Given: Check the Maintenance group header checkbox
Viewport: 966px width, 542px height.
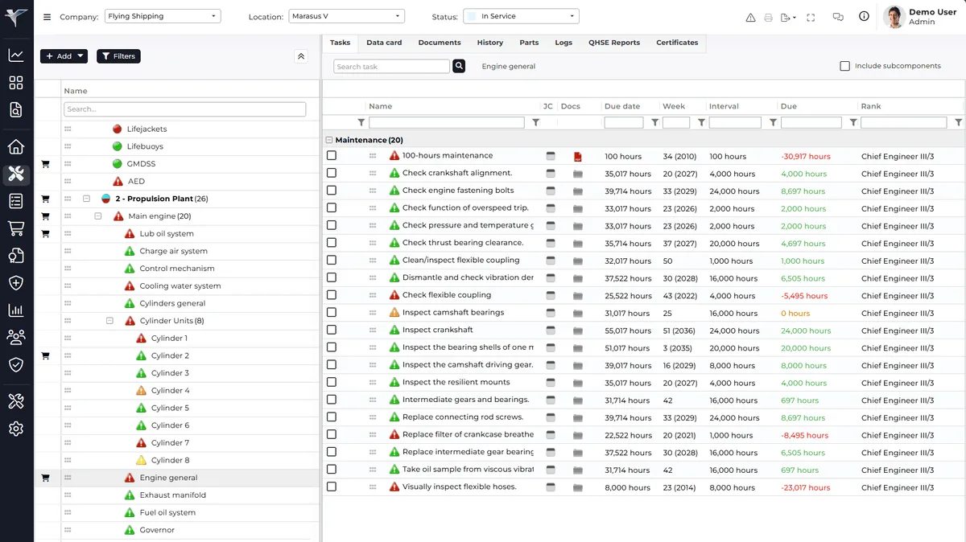Looking at the screenshot, I should click(x=328, y=138).
